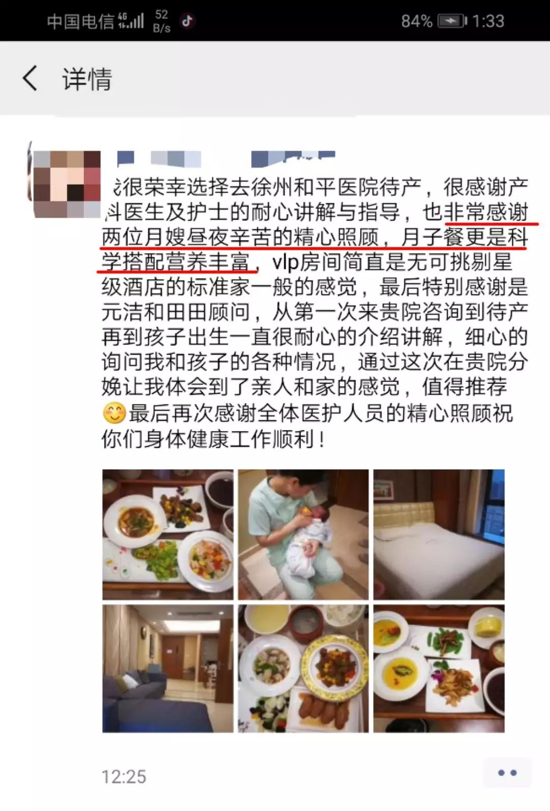Viewport: 550px width, 811px height.
Task: Tap the 中国电信 carrier label
Action: tap(80, 21)
